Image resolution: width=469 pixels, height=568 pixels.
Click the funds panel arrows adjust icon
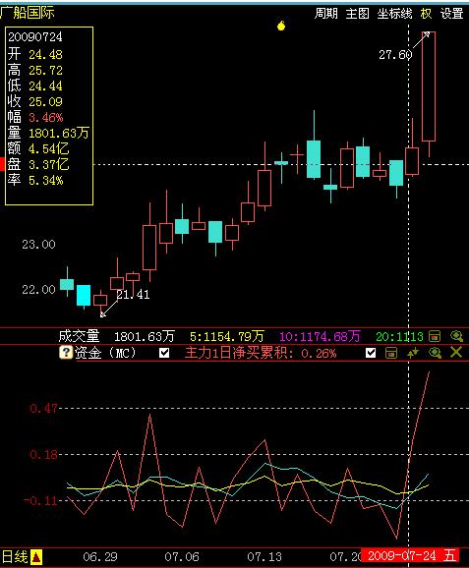coord(412,353)
